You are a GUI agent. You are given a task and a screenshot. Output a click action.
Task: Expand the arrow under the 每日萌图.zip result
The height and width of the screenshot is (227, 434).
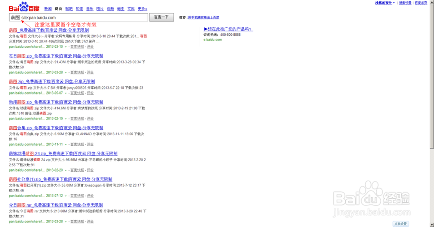pos(66,73)
